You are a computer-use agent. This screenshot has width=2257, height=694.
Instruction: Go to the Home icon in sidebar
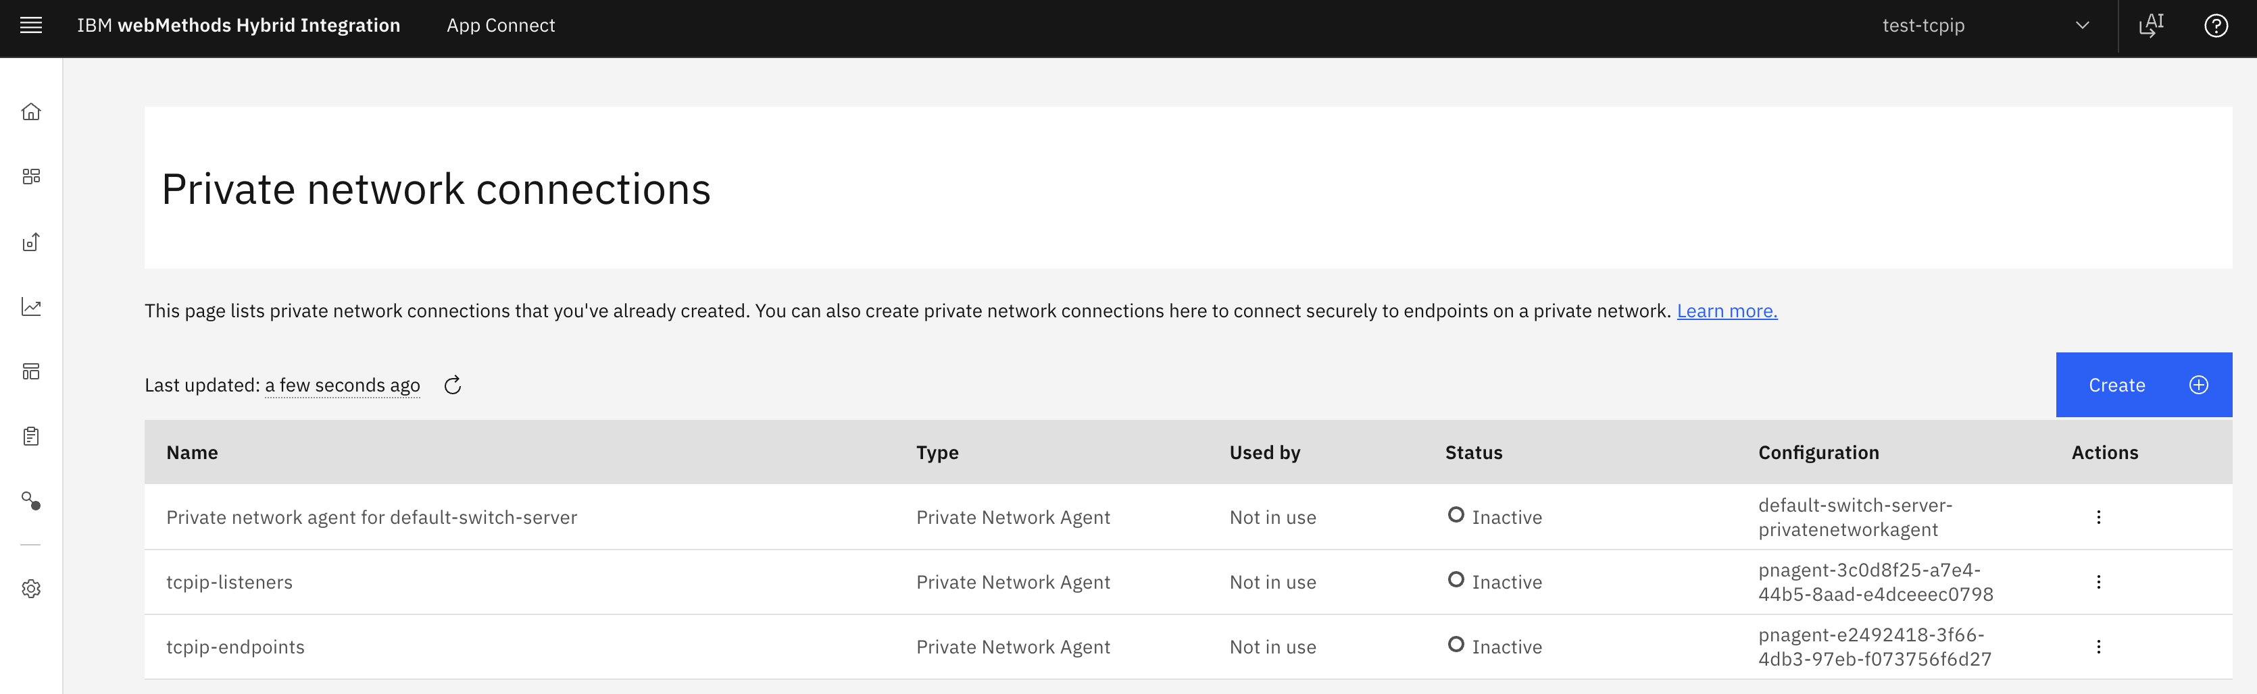pos(32,112)
